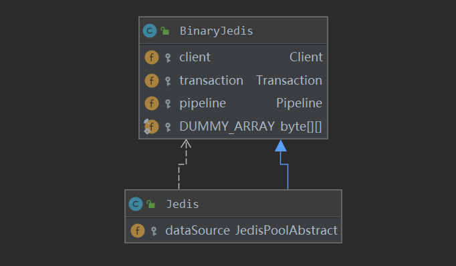Click the key icon next to dataSource

point(154,231)
